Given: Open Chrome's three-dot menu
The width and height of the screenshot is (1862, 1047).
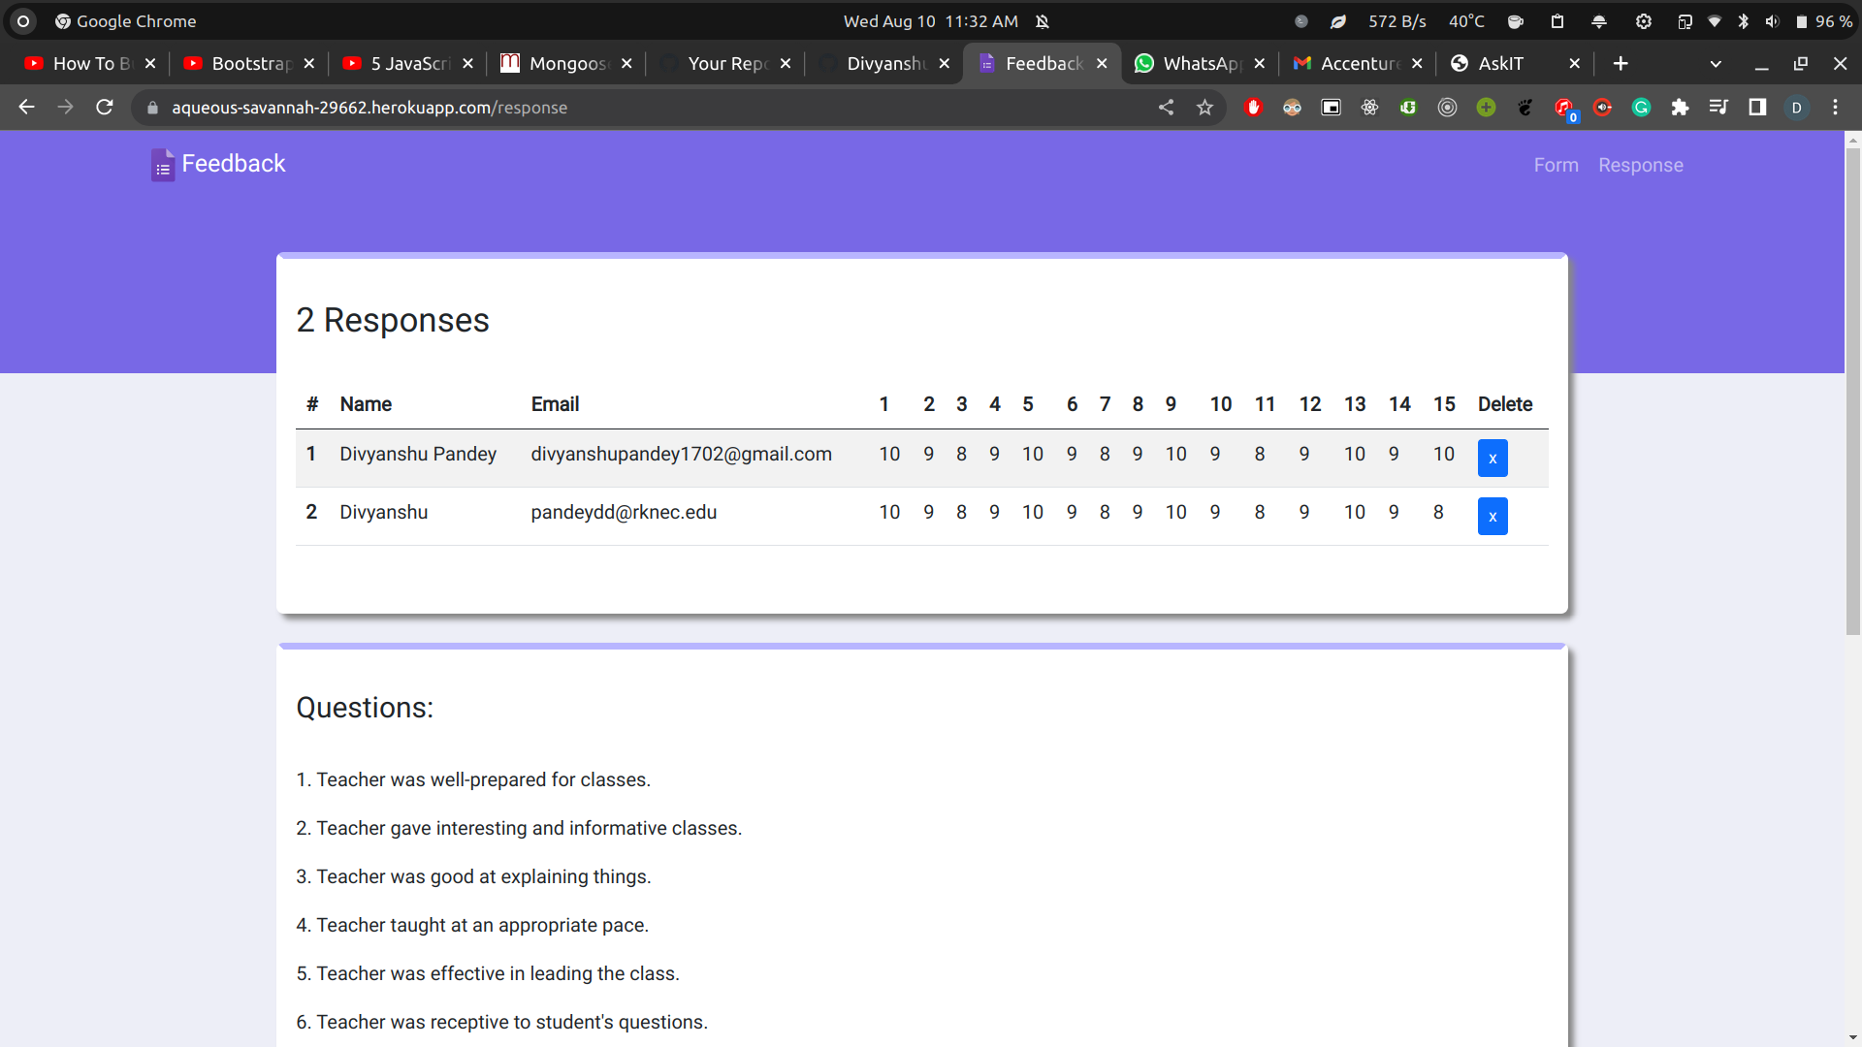Looking at the screenshot, I should [x=1836, y=108].
